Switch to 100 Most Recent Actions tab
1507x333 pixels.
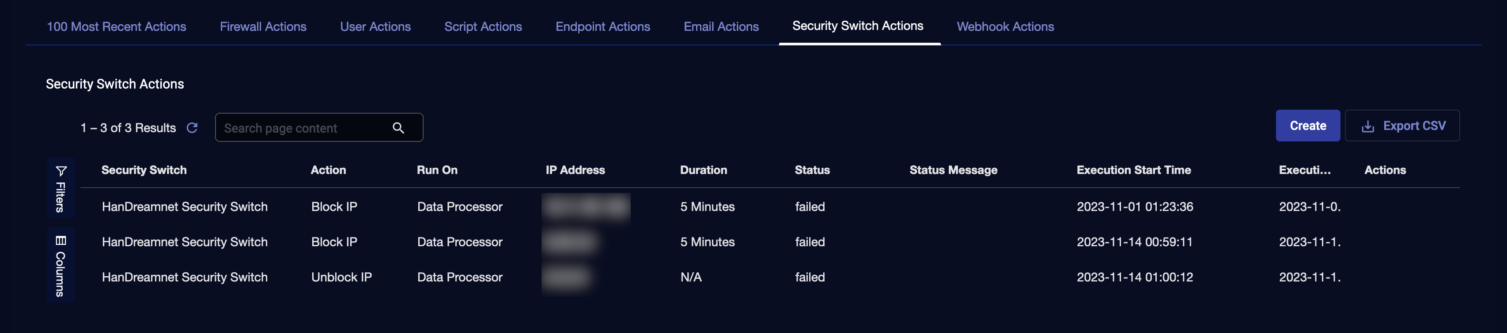[117, 27]
